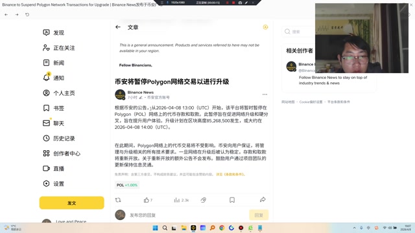Bookmark the article with the bookmark icon
The width and height of the screenshot is (415, 233).
point(232,200)
